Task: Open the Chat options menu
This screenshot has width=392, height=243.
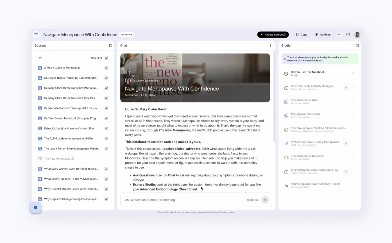Action: [270, 46]
